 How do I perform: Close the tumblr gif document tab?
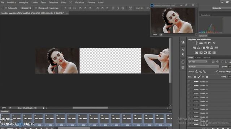67,13
